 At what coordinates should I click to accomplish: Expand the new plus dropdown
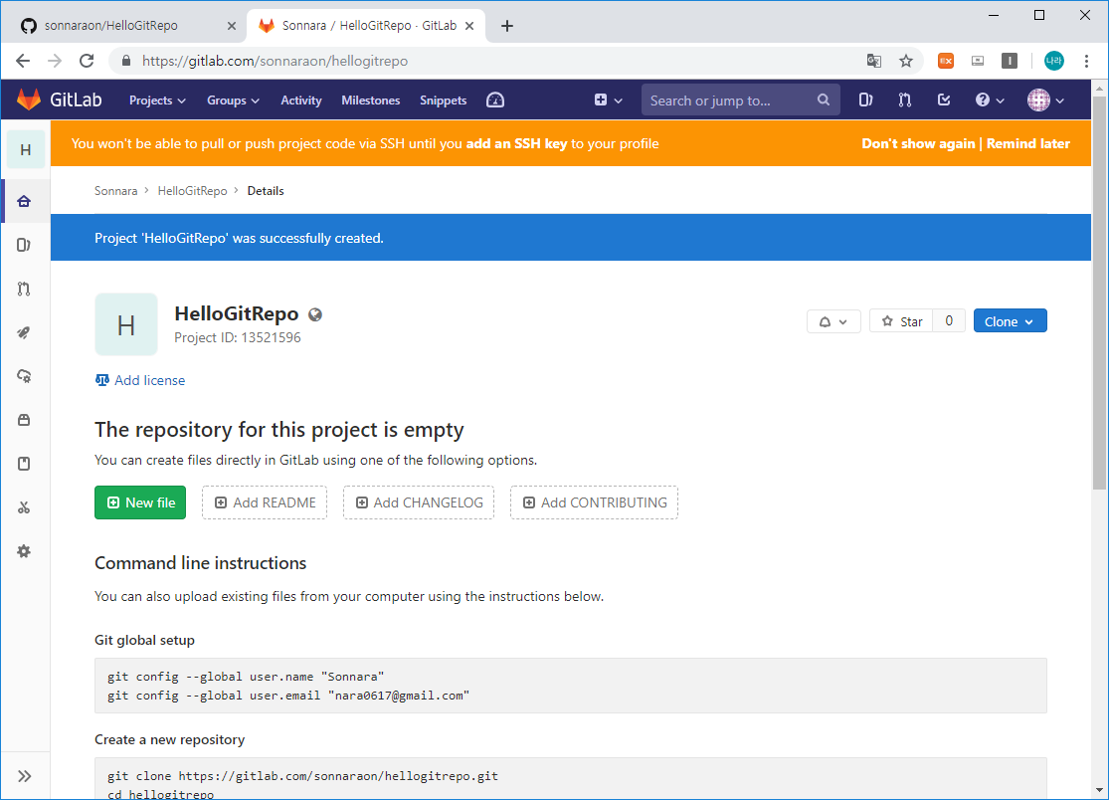click(609, 100)
